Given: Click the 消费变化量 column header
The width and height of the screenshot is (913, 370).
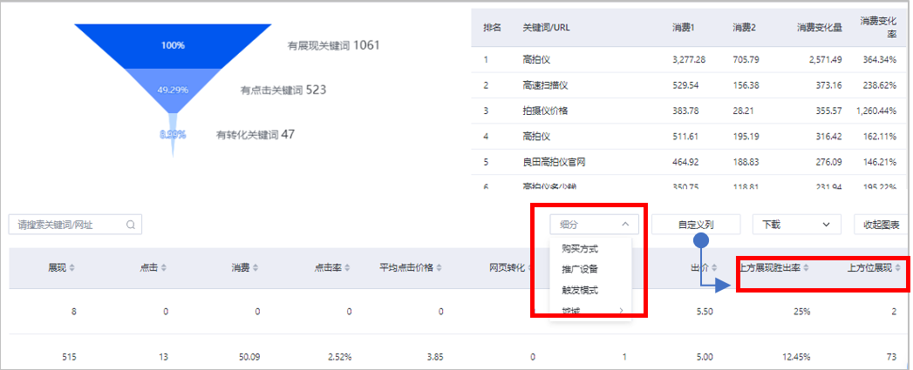Looking at the screenshot, I should pos(819,27).
